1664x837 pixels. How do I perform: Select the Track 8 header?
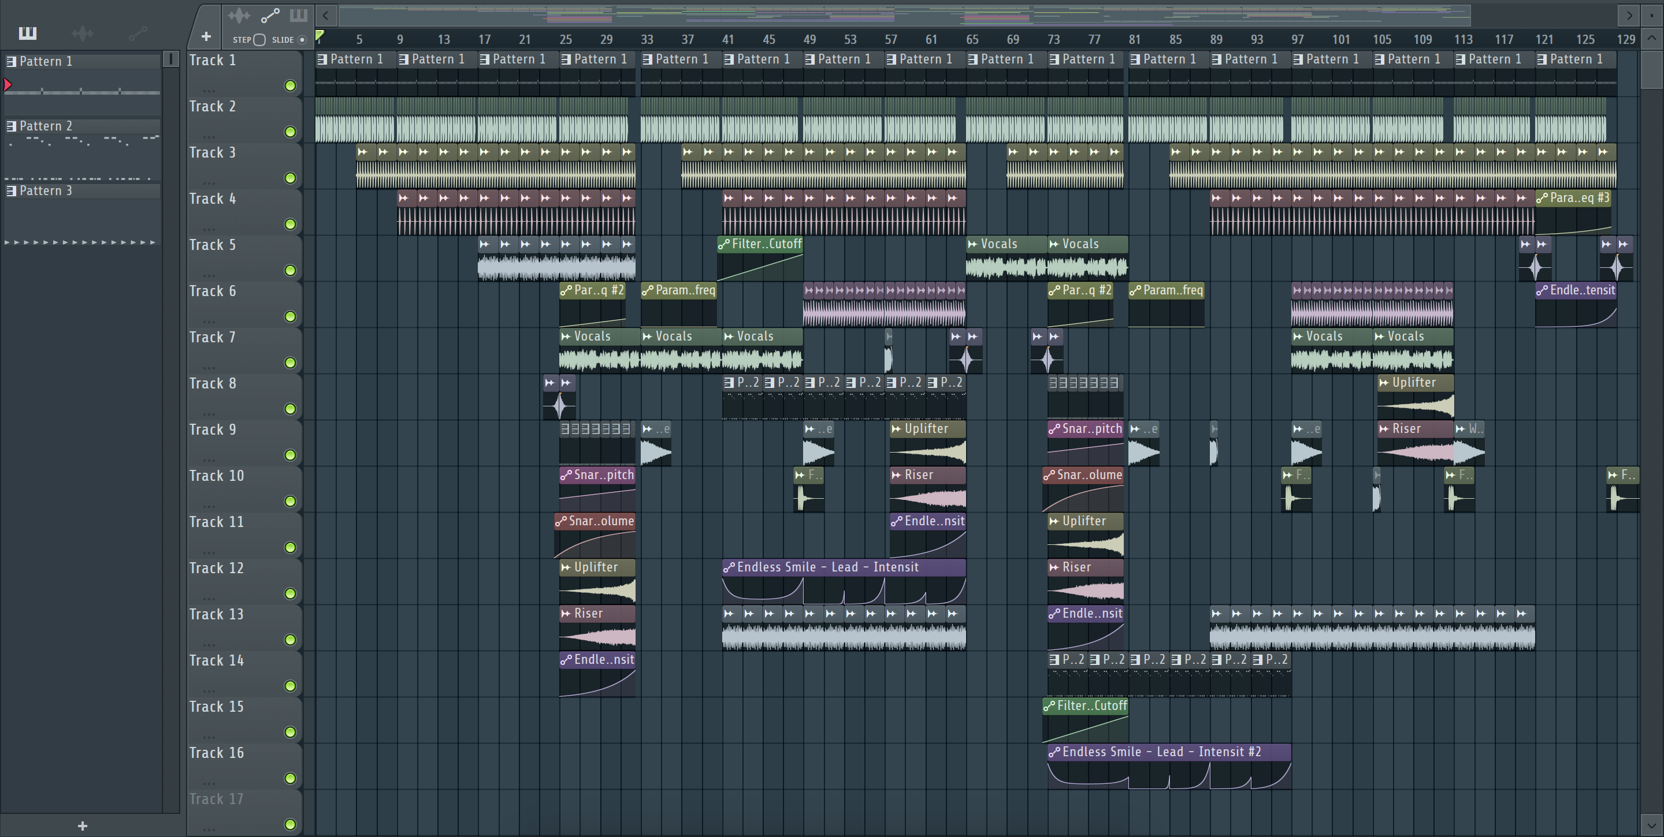pyautogui.click(x=244, y=396)
